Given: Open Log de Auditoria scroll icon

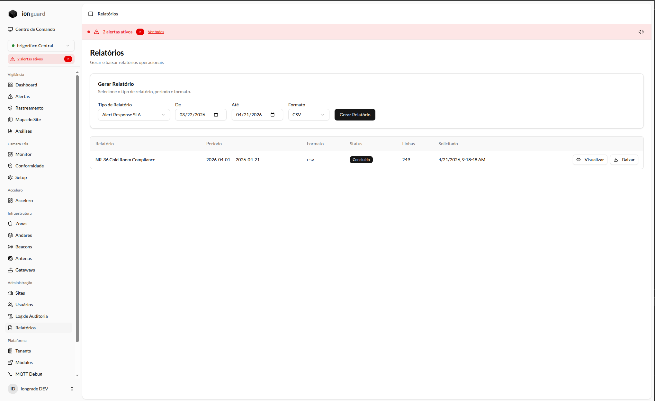Looking at the screenshot, I should point(10,316).
